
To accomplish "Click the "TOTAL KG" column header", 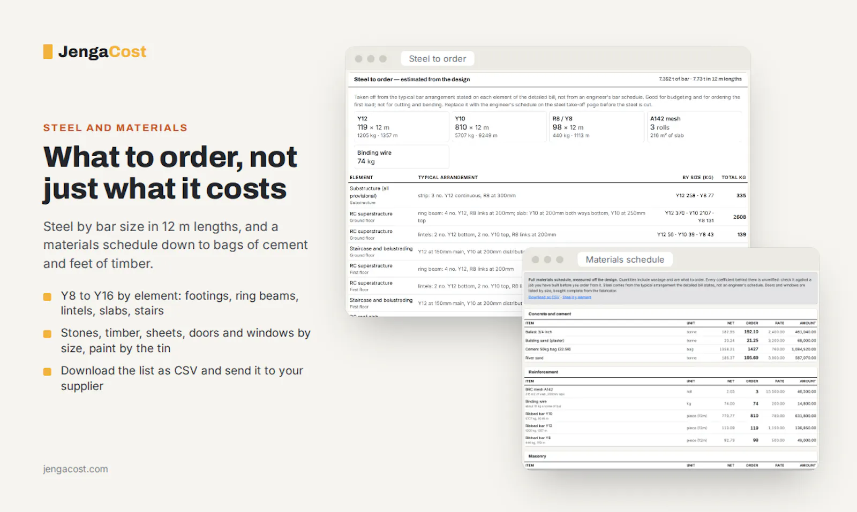I will [733, 178].
